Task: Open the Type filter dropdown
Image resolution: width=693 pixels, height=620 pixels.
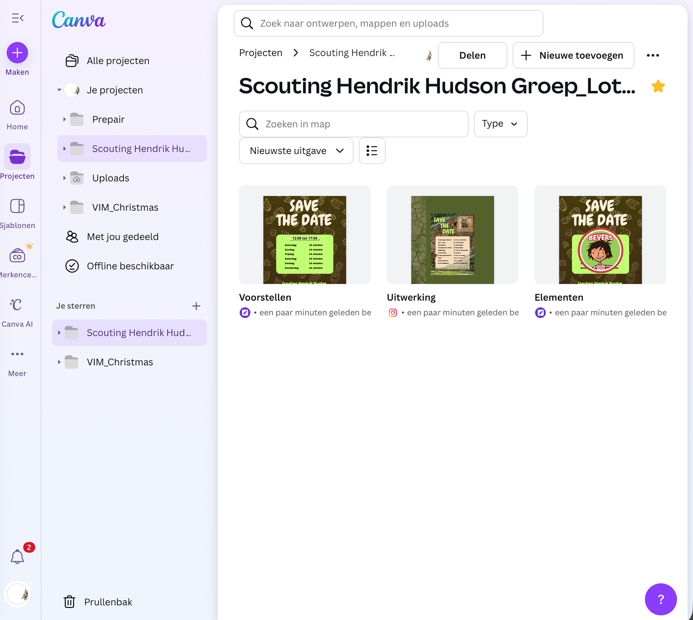Action: pyautogui.click(x=500, y=124)
